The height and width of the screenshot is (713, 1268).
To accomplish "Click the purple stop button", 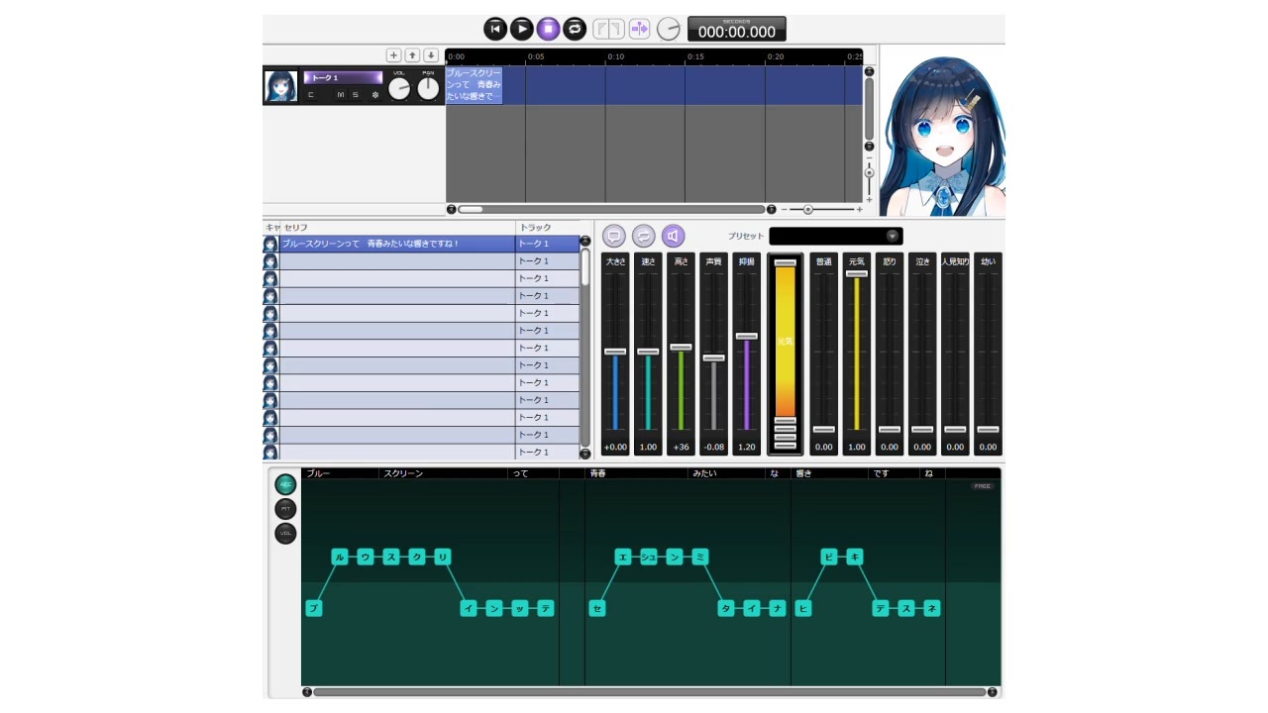I will point(548,29).
